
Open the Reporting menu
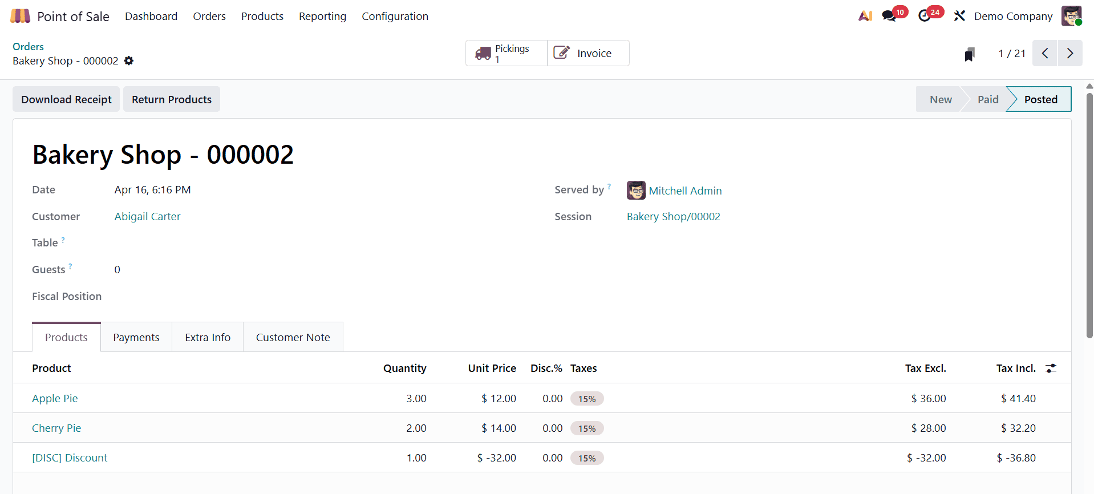click(322, 16)
